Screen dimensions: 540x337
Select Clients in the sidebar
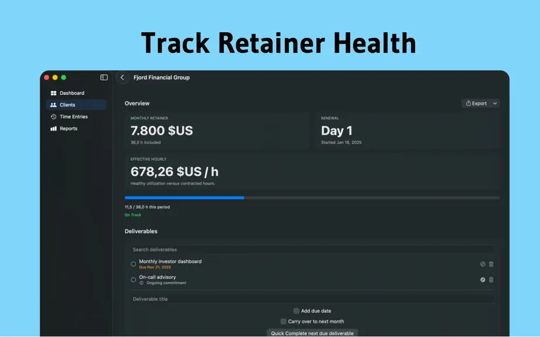click(x=76, y=105)
